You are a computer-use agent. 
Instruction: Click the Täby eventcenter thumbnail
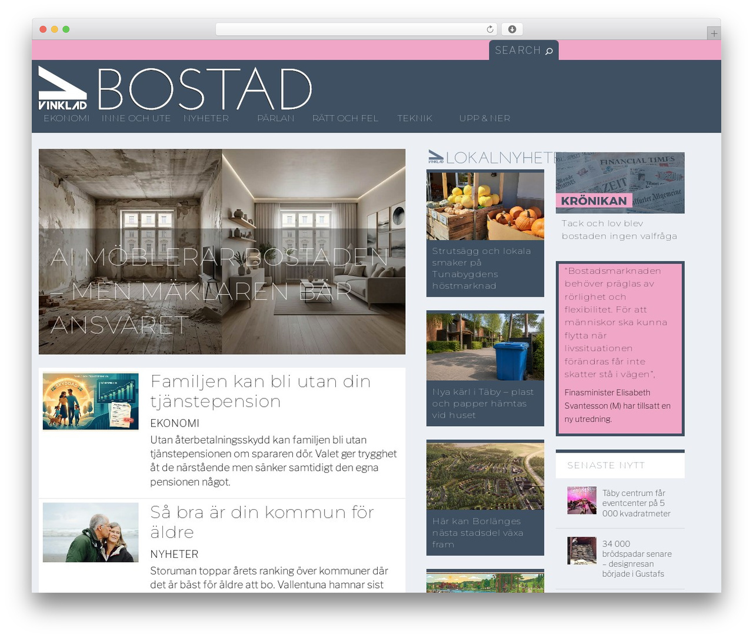[x=582, y=500]
